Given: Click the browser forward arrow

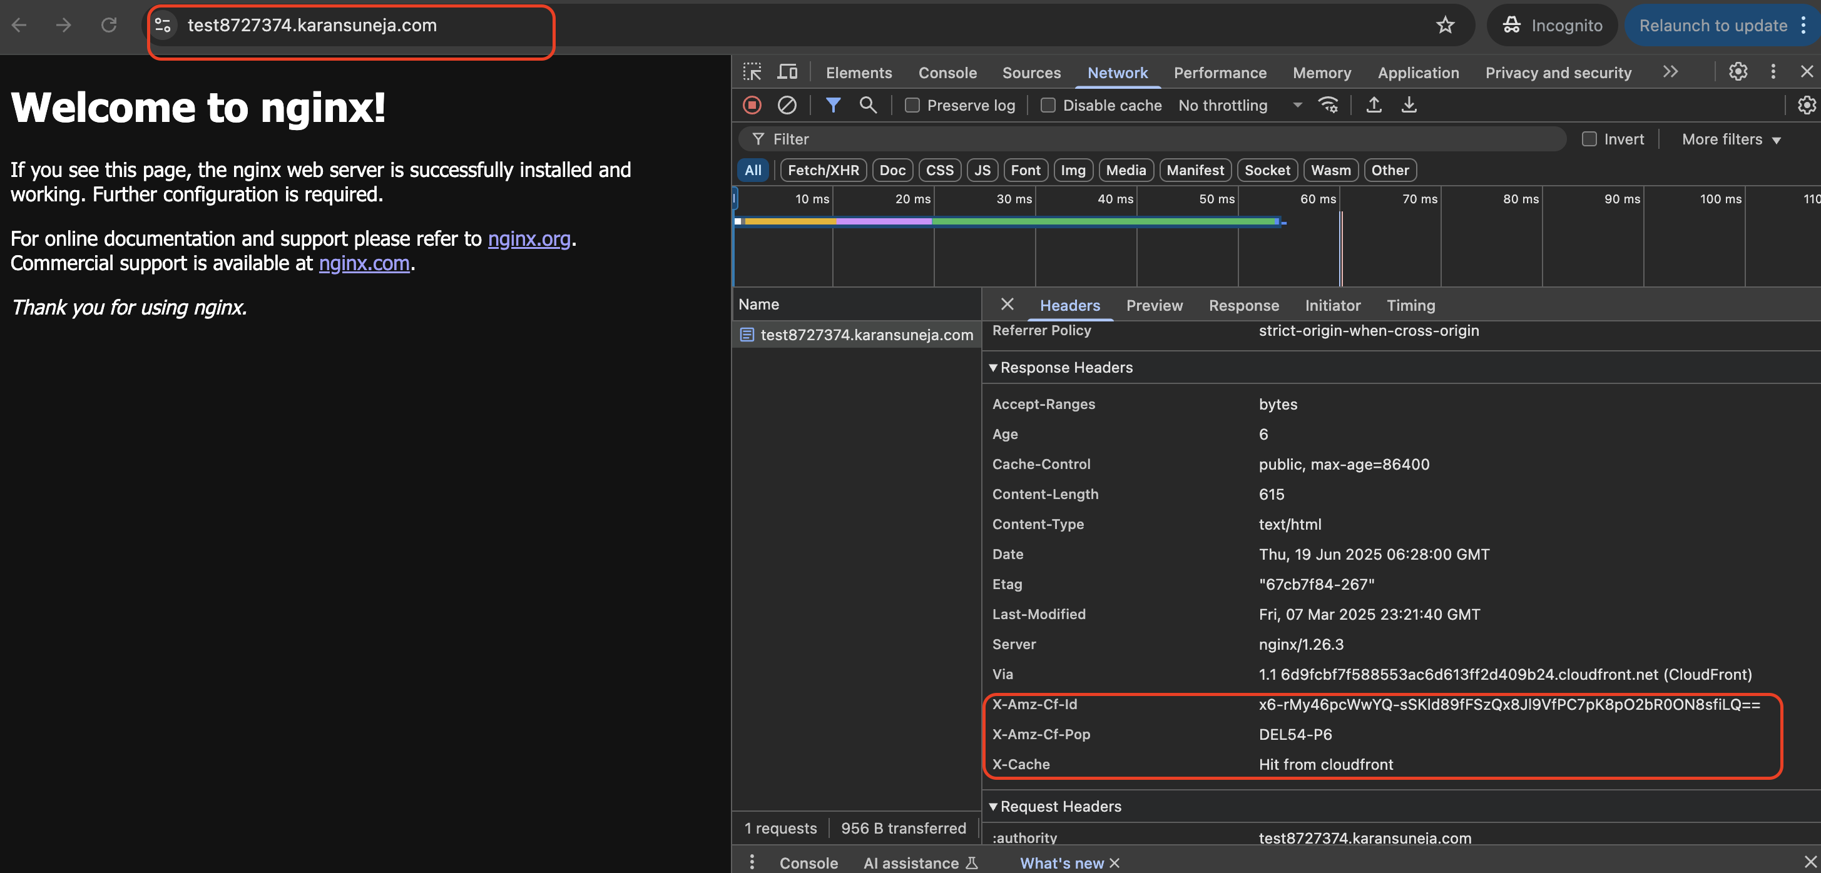Looking at the screenshot, I should coord(64,26).
